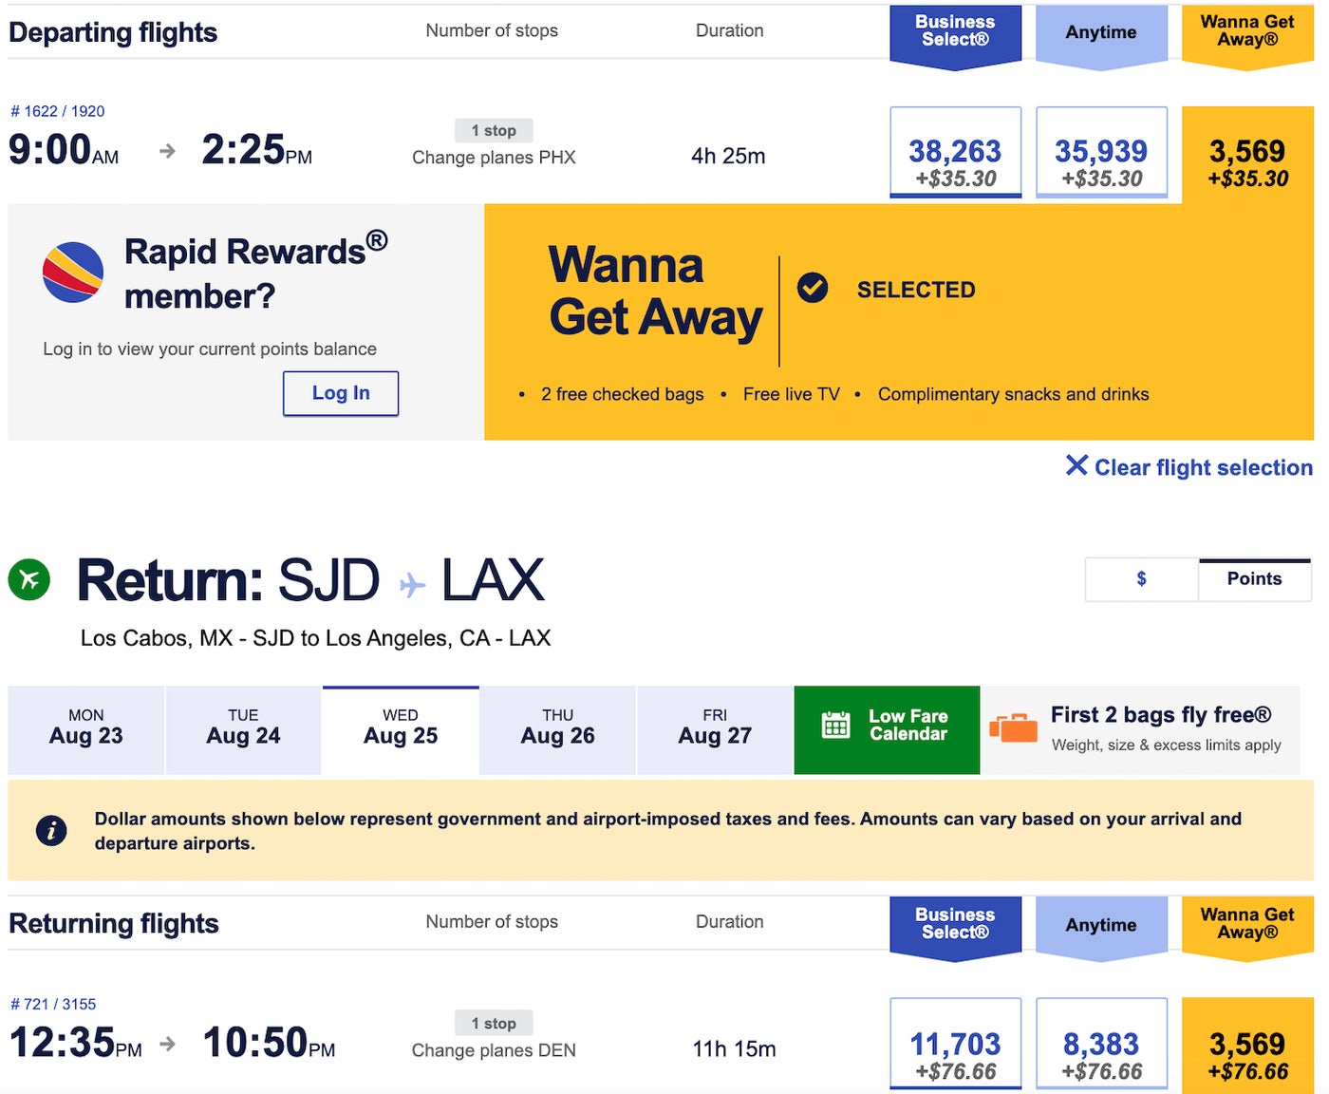Switch return fares to dollars
This screenshot has height=1094, width=1329.
click(x=1141, y=579)
